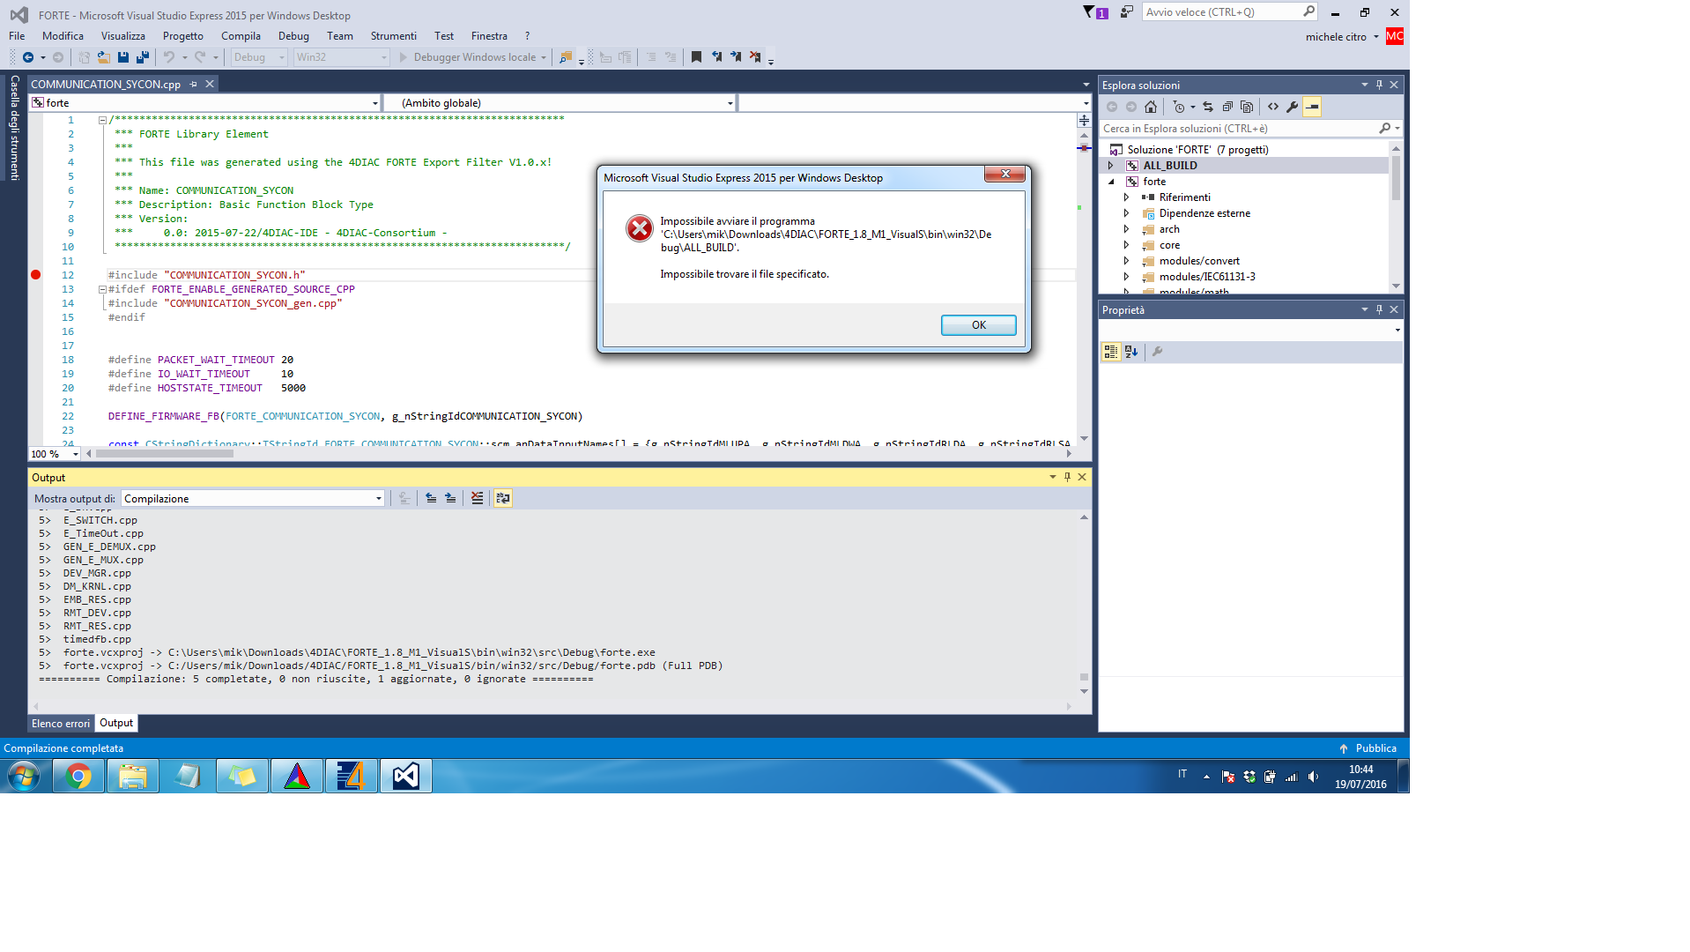Go to previous bookmark icon

[x=716, y=57]
